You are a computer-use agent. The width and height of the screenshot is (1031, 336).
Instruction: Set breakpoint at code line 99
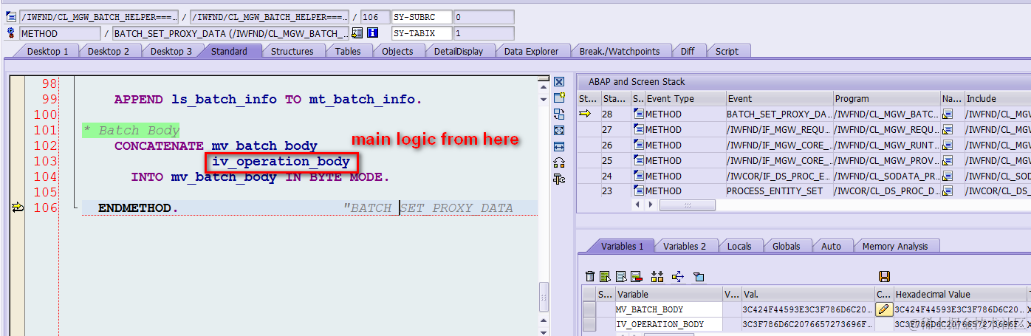tap(18, 99)
